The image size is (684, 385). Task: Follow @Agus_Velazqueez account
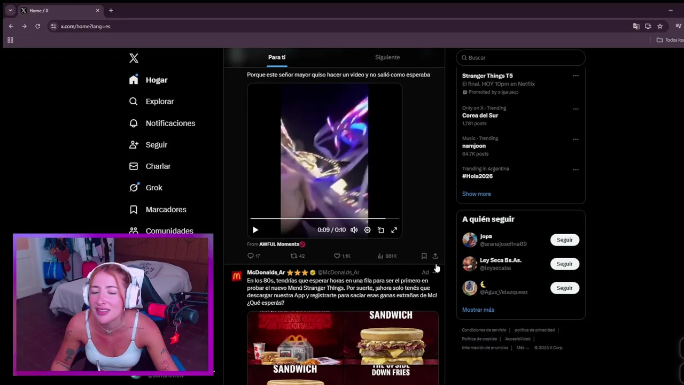coord(565,288)
